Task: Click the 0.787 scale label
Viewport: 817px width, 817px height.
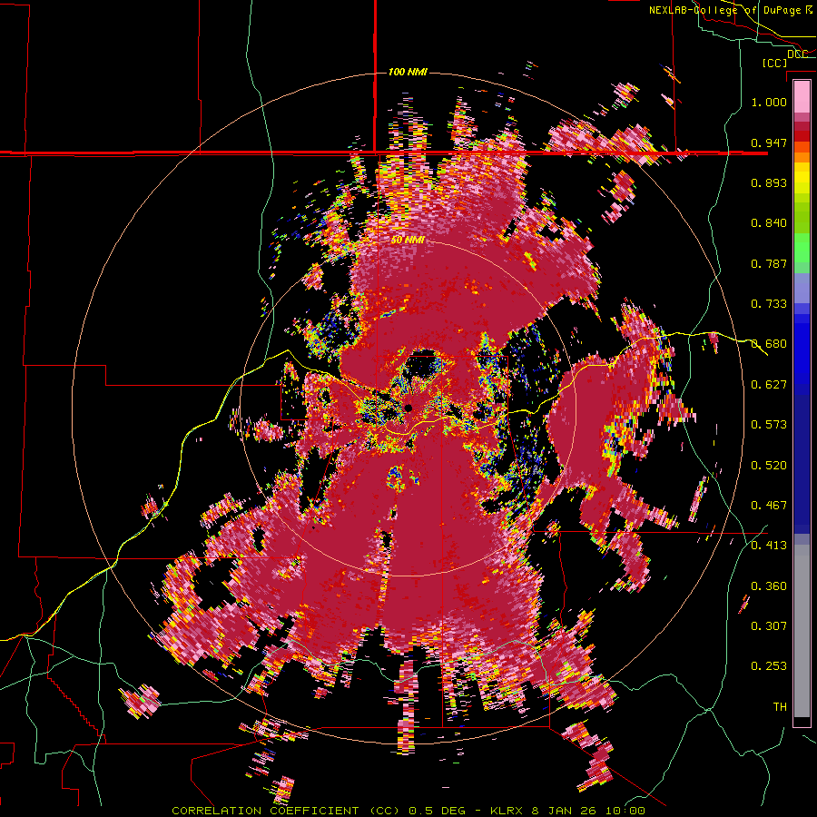Action: click(x=769, y=263)
